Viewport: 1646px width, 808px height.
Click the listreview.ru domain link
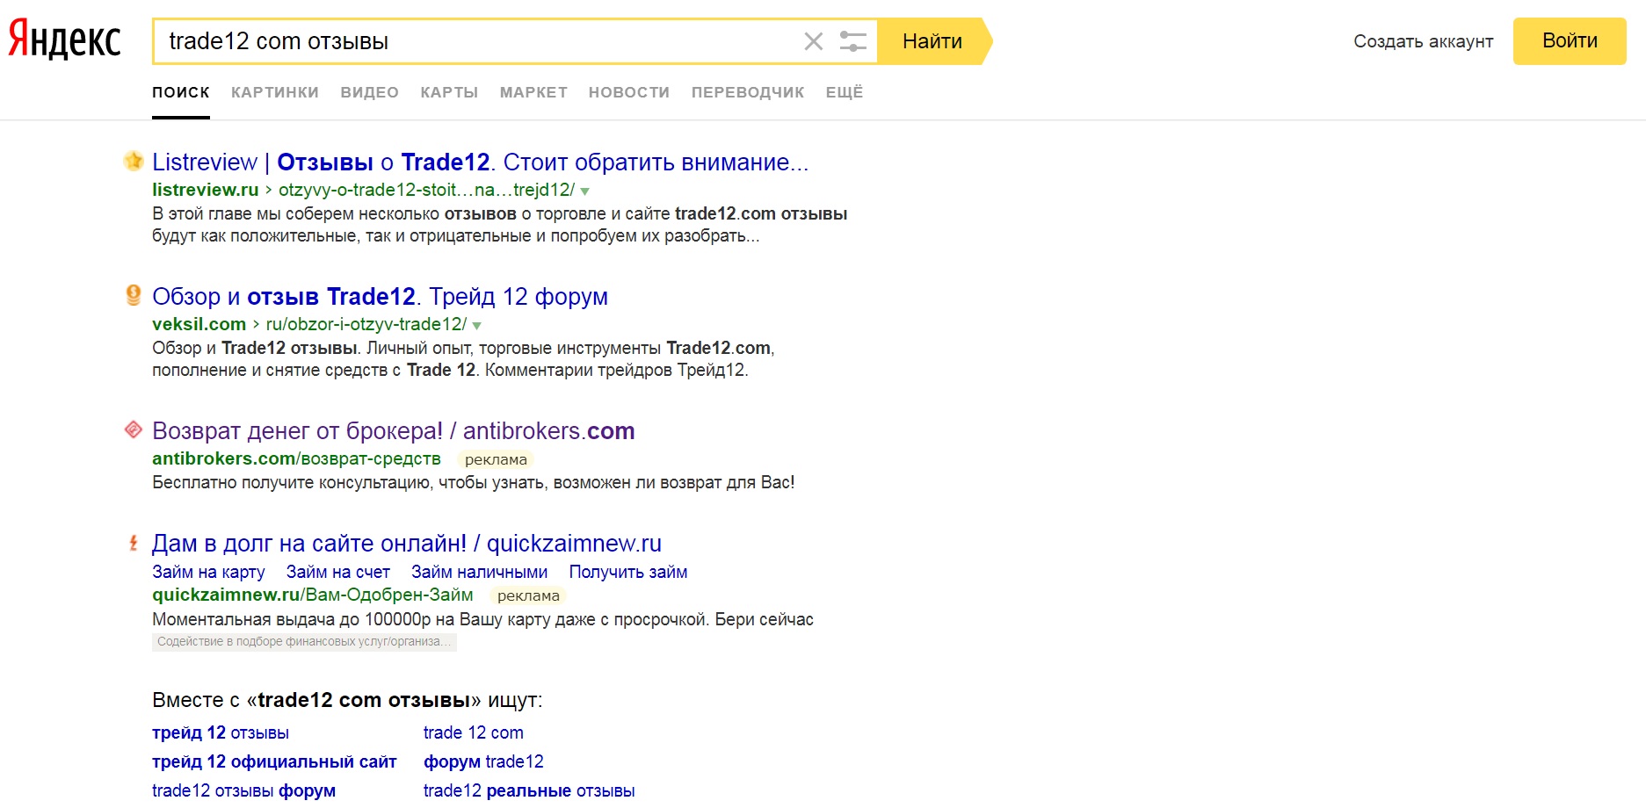coord(206,190)
